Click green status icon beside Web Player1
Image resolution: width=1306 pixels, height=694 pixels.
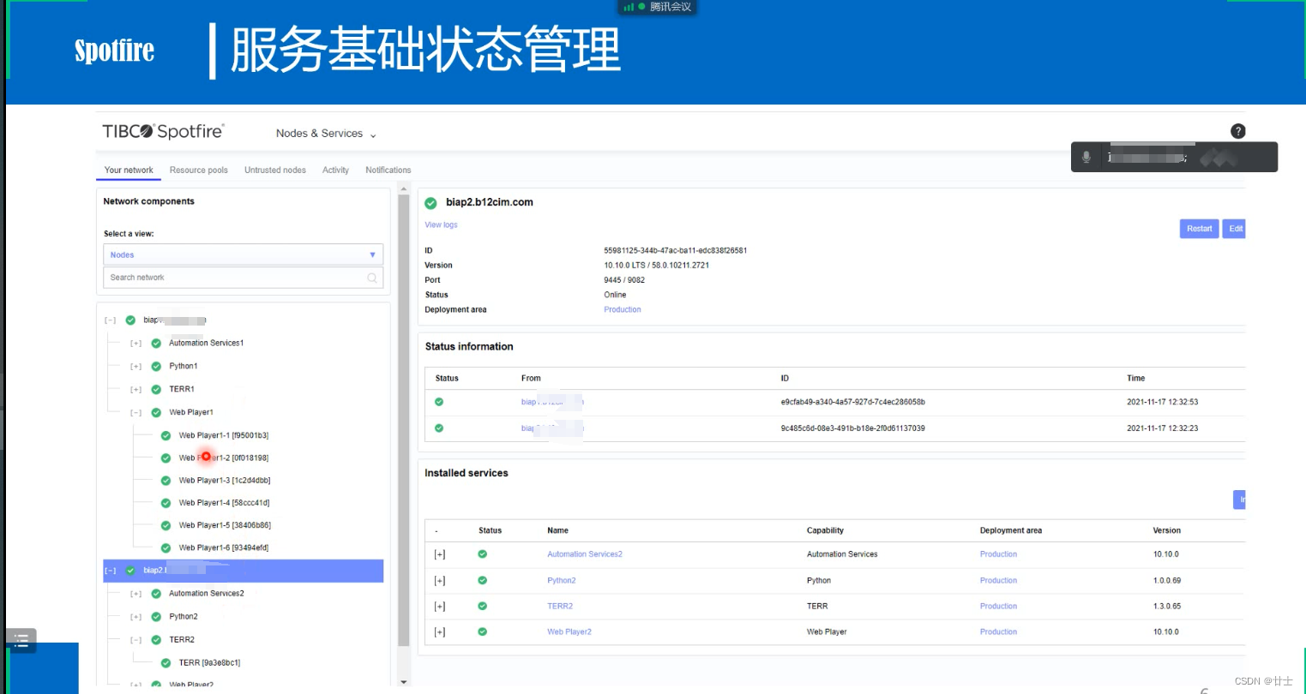click(156, 413)
